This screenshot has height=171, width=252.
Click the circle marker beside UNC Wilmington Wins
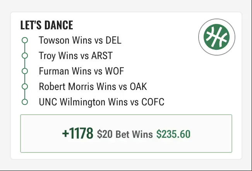click(x=25, y=102)
